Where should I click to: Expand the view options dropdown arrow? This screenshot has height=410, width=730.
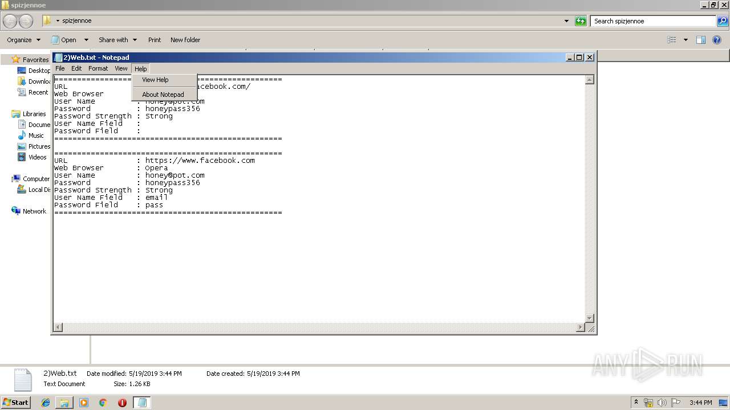(686, 40)
